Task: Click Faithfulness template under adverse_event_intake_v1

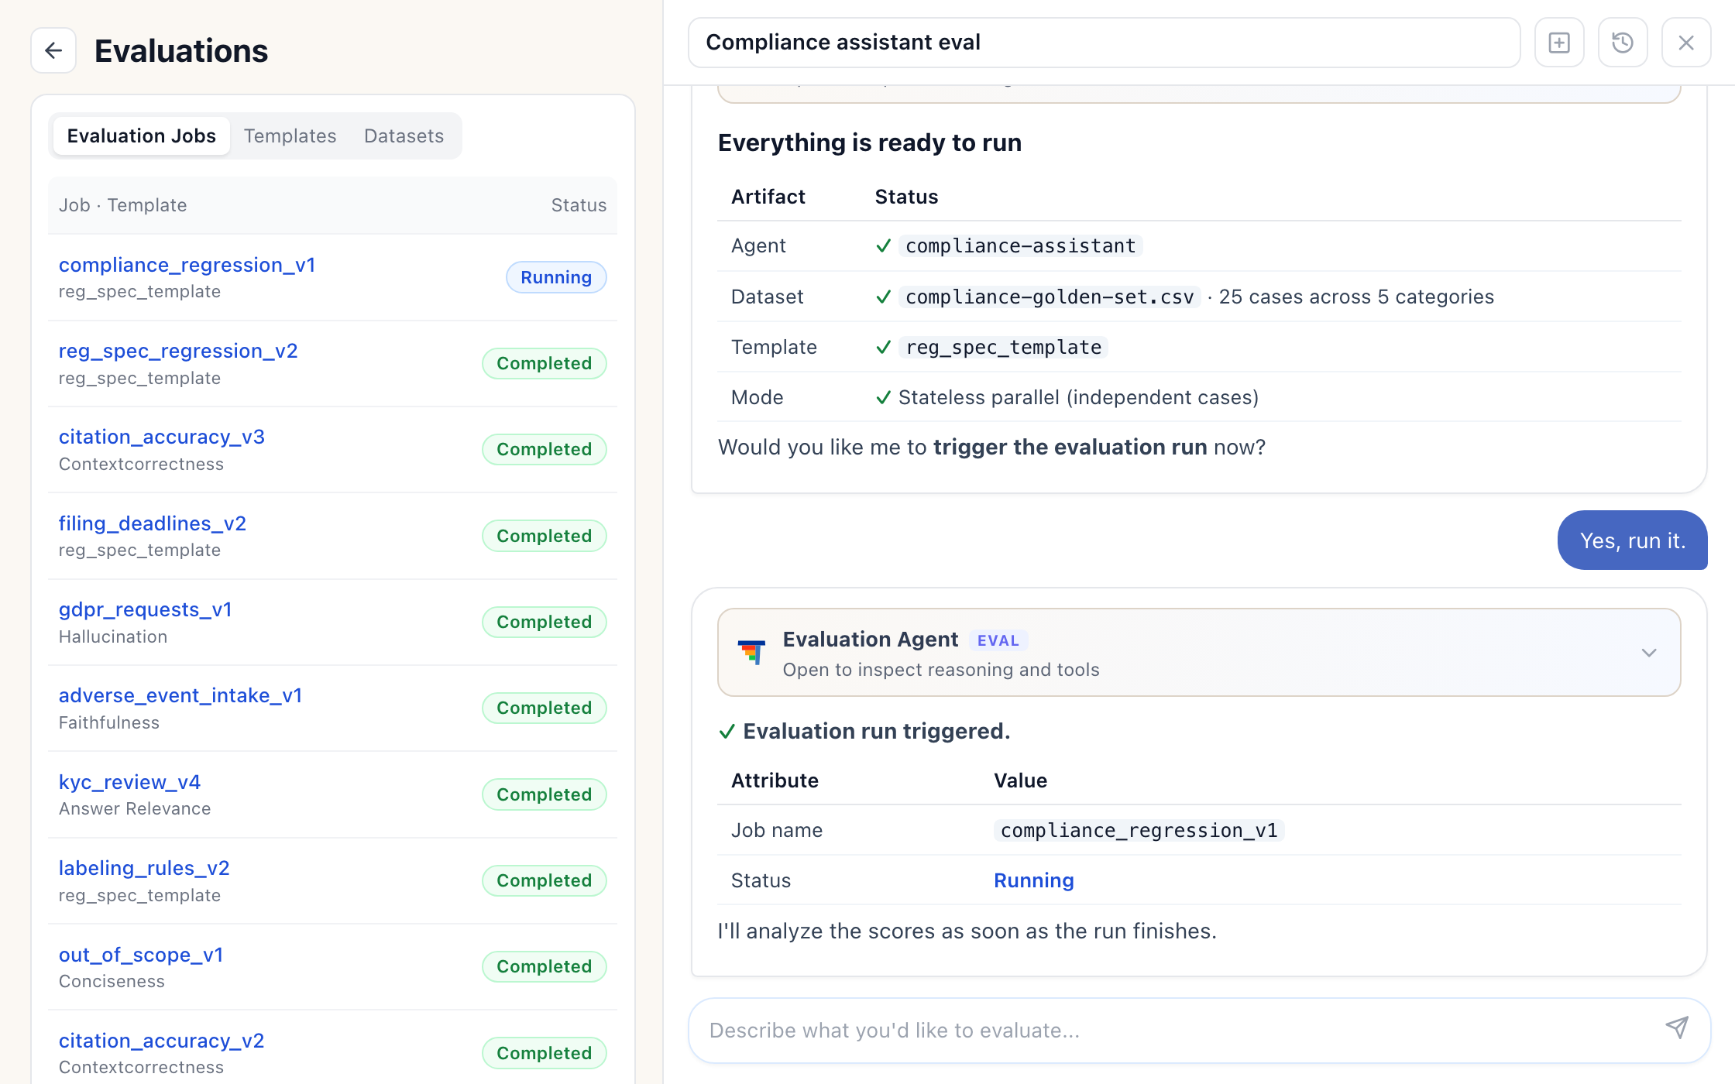Action: 109,722
